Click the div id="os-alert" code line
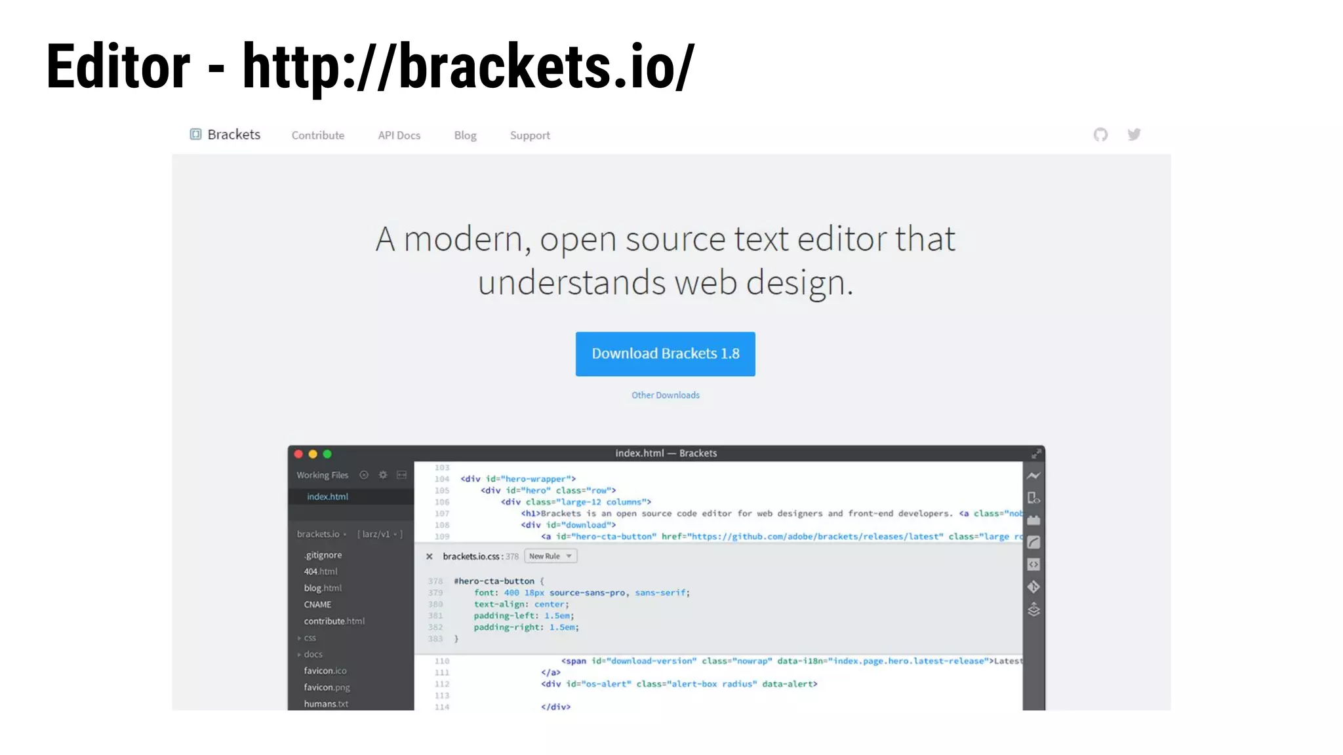The height and width of the screenshot is (755, 1343). tap(679, 684)
